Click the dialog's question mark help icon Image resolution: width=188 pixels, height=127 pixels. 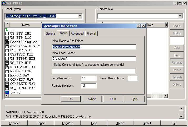pyautogui.click(x=139, y=26)
